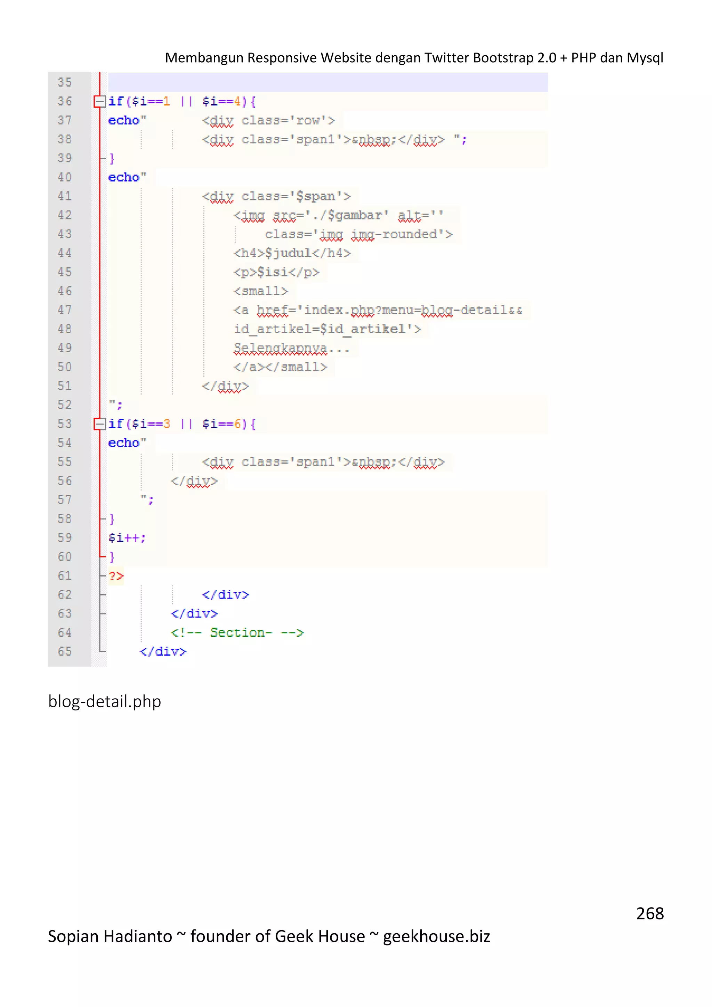Click "<div class='row'>" on line 37

pos(268,121)
